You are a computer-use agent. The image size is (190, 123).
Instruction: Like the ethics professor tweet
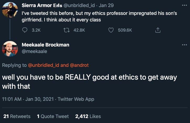111,30
